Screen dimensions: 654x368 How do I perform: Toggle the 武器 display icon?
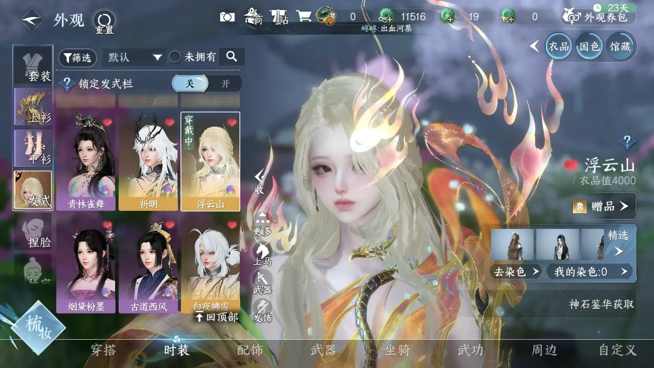click(262, 283)
